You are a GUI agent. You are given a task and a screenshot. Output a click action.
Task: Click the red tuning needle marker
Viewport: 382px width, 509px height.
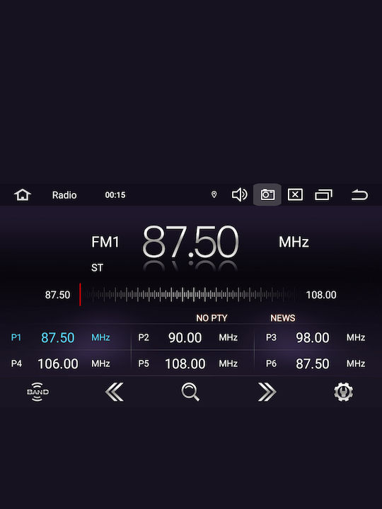pyautogui.click(x=80, y=294)
